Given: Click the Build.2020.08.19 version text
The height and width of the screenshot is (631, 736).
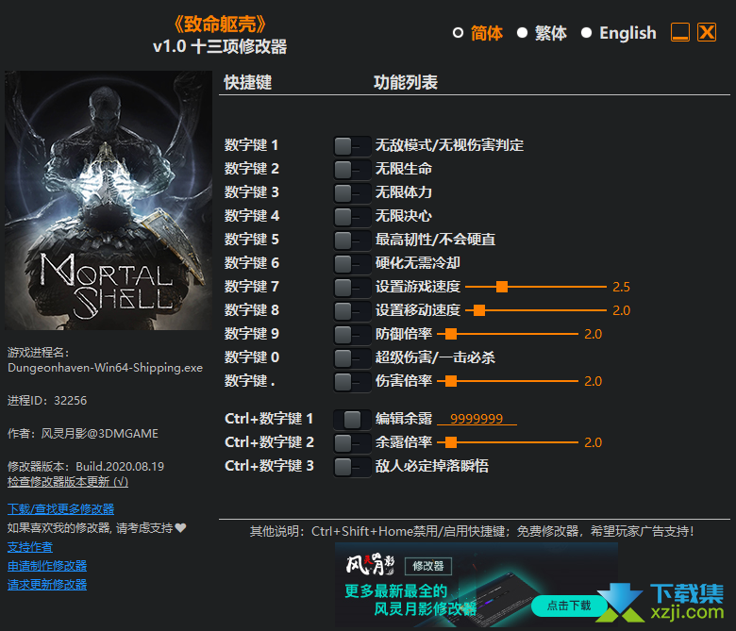Looking at the screenshot, I should point(120,467).
